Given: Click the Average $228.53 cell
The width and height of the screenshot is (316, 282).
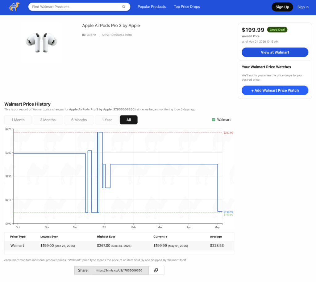Looking at the screenshot, I should (x=217, y=246).
